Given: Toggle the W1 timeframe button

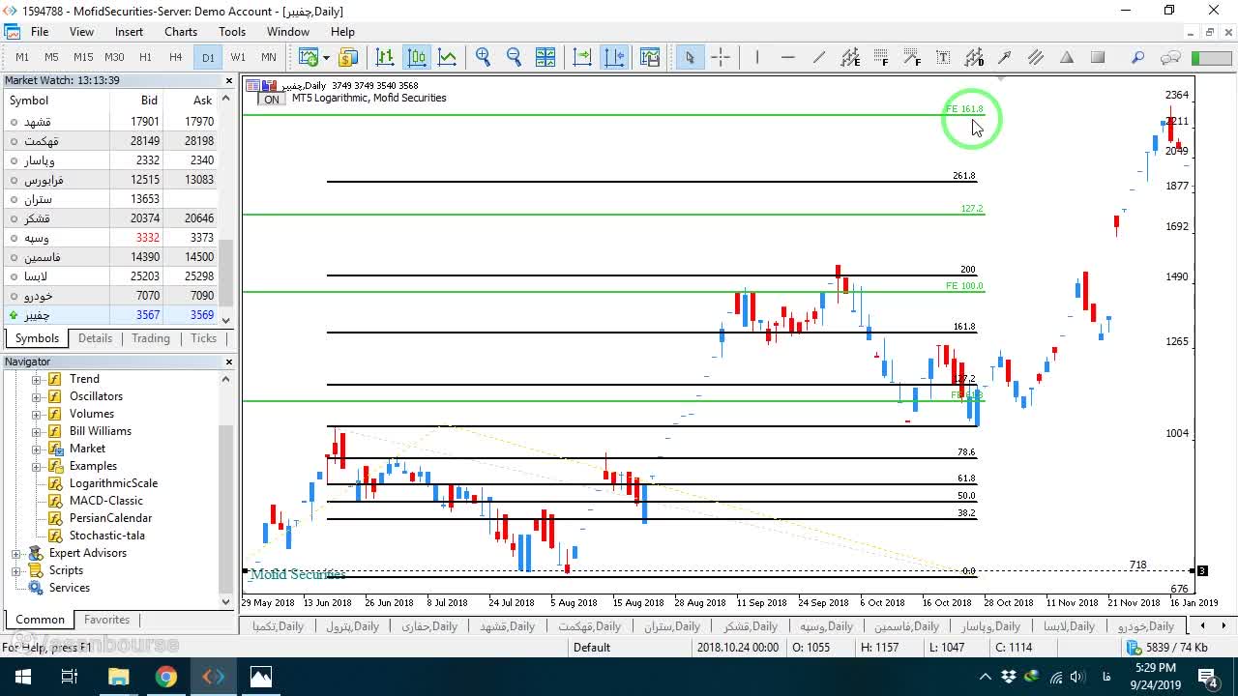Looking at the screenshot, I should pyautogui.click(x=238, y=57).
